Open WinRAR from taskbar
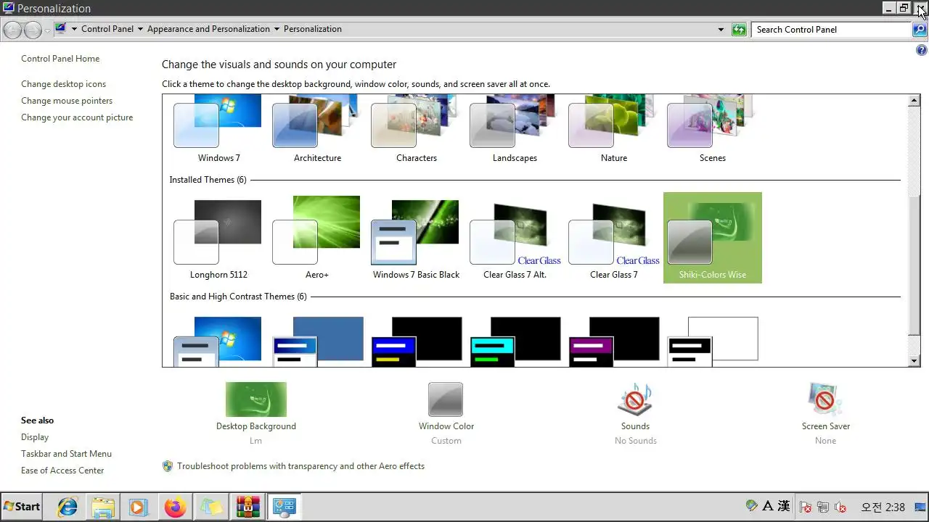 pos(247,507)
